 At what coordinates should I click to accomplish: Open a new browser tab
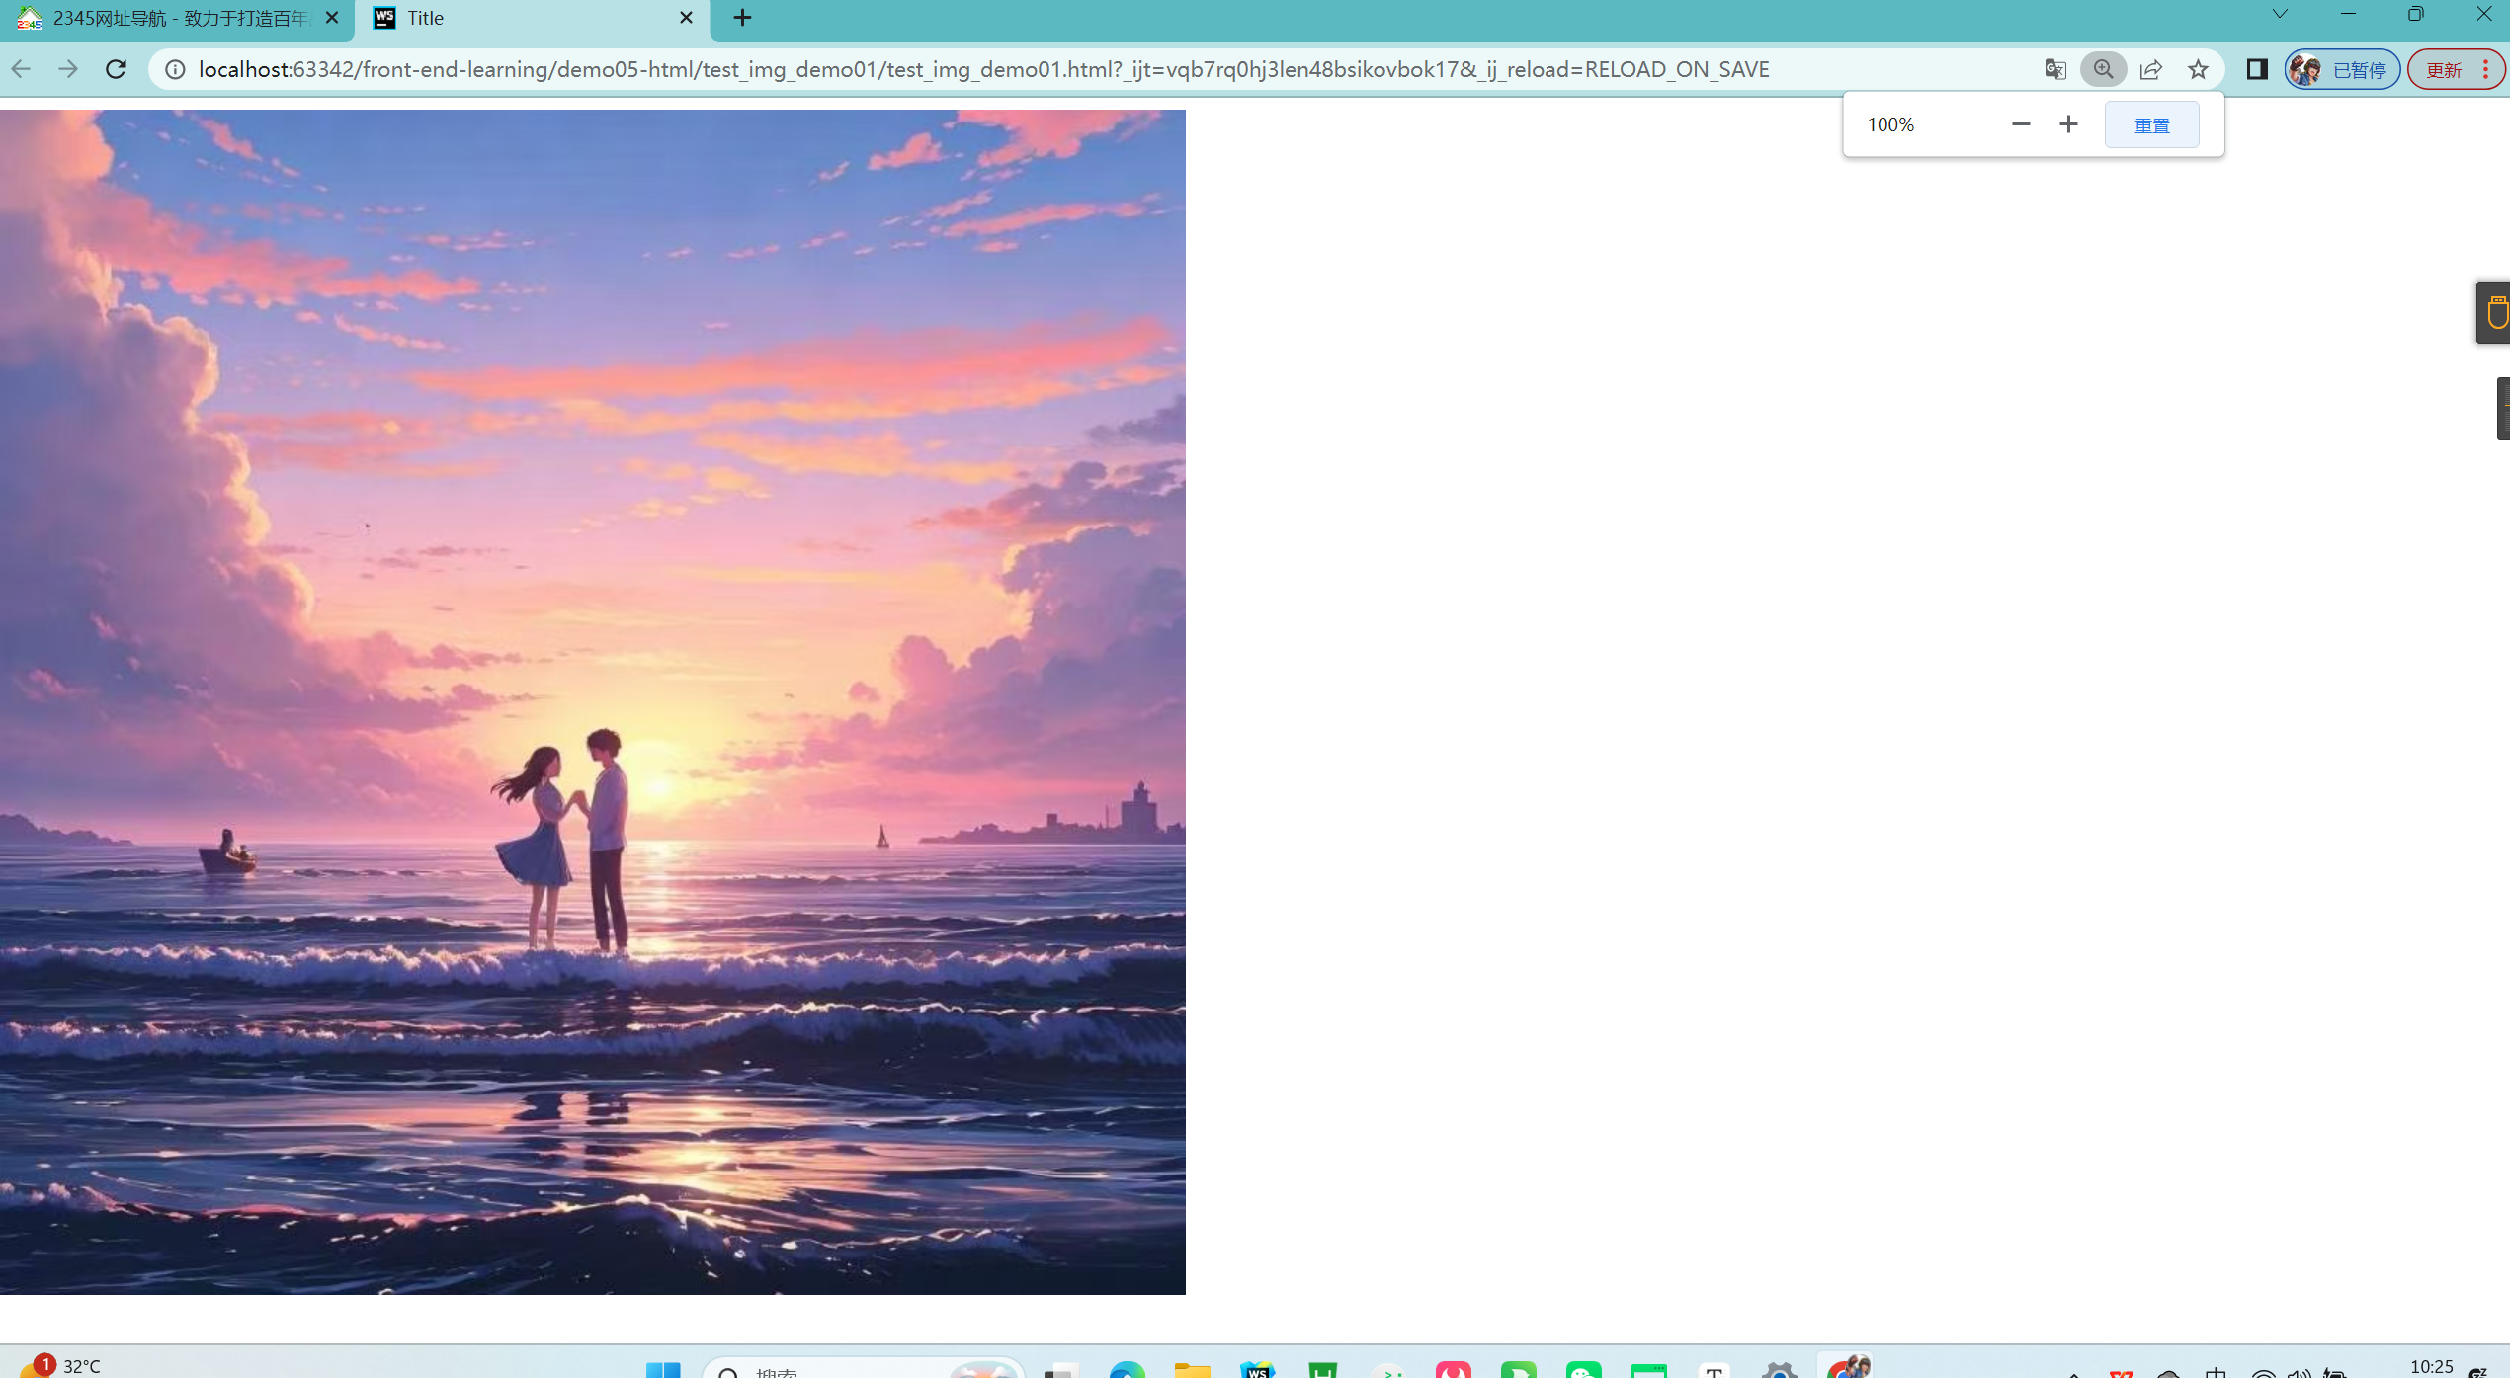(x=742, y=18)
